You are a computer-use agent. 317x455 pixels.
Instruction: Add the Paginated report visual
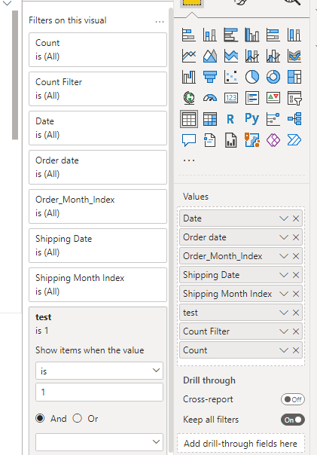pyautogui.click(x=231, y=140)
